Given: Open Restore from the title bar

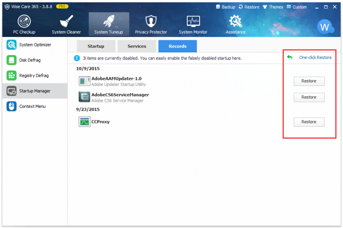Looking at the screenshot, I should coord(249,7).
